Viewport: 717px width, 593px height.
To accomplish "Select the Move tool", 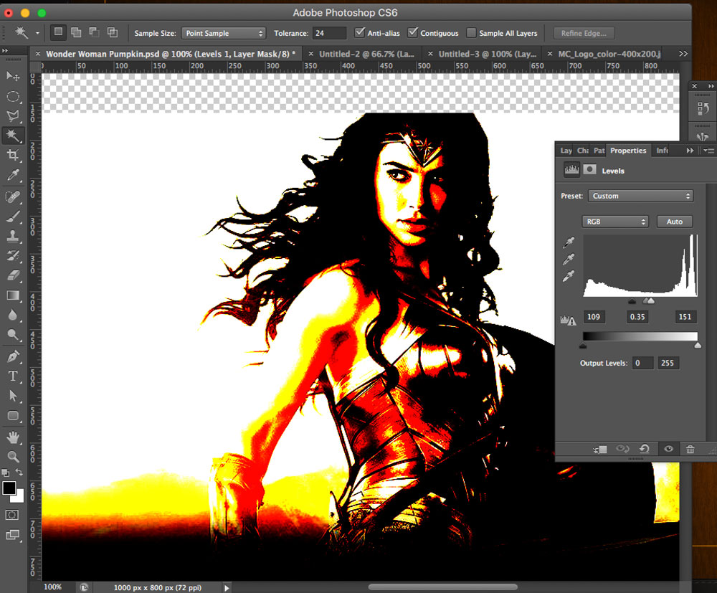I will pyautogui.click(x=12, y=76).
